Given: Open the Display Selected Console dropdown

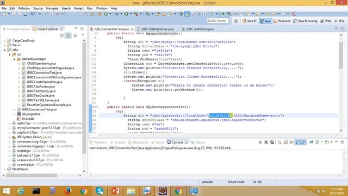Looking at the screenshot, I should (x=322, y=142).
